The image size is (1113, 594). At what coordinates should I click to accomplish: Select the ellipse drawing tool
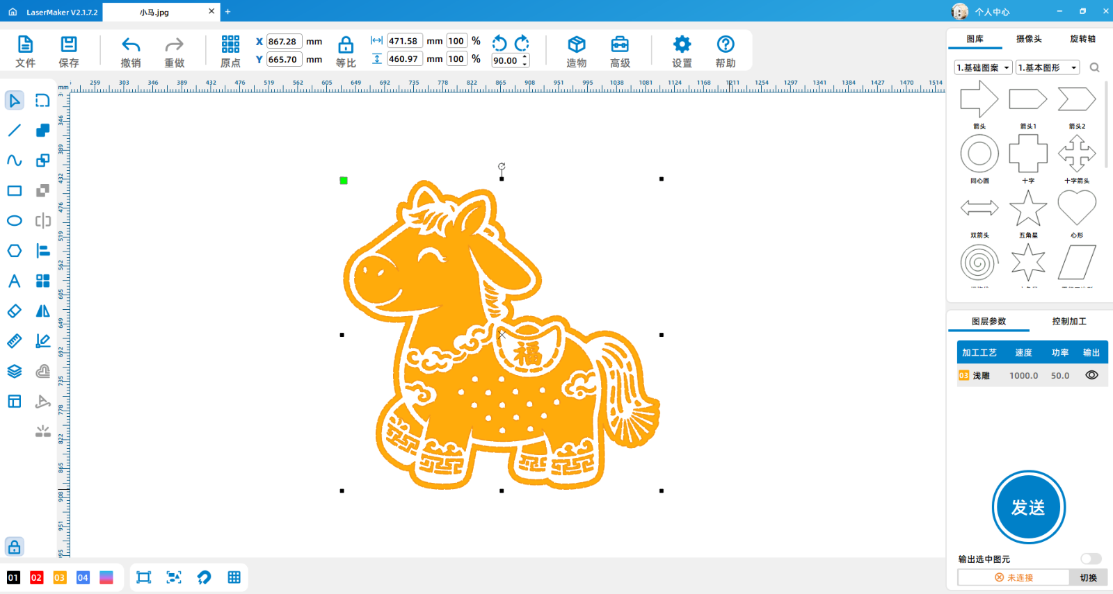coord(14,221)
